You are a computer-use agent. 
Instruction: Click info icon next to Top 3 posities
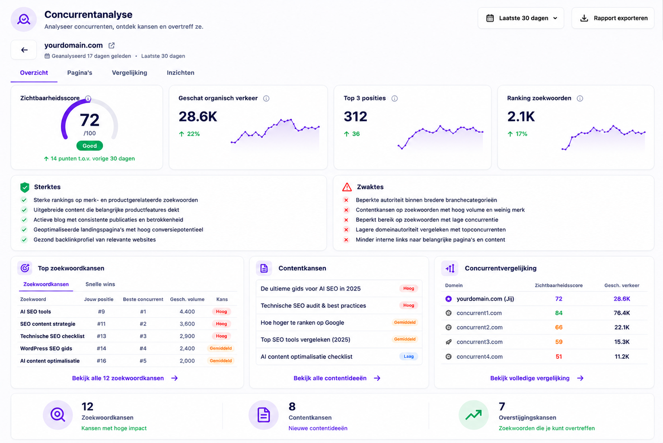(395, 99)
